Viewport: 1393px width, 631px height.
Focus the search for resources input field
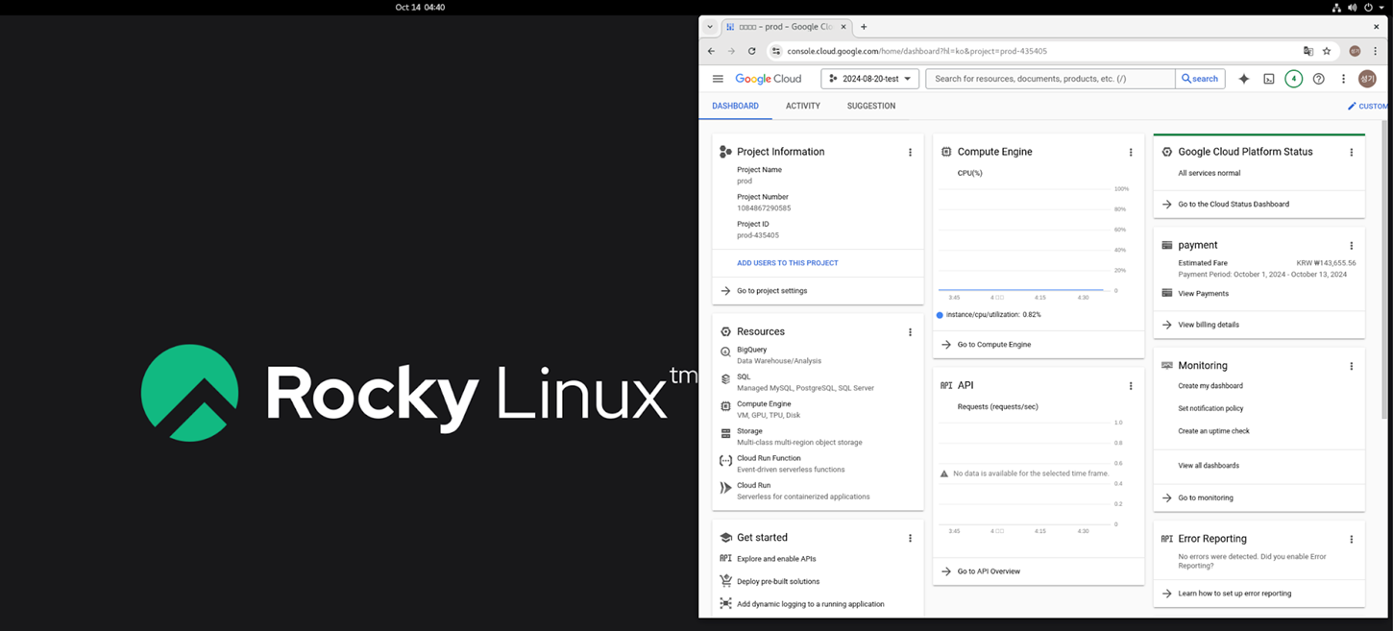click(1050, 79)
